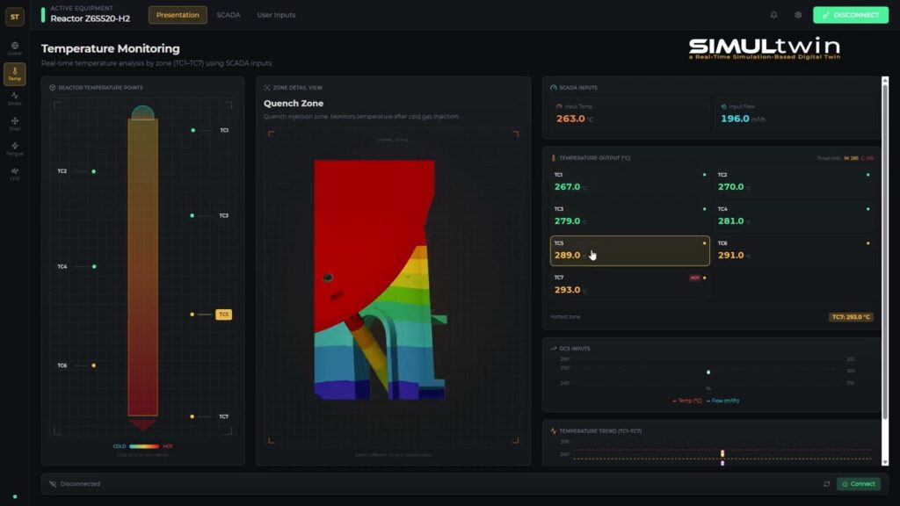Open settings via the gear icon
The height and width of the screenshot is (506, 900).
coord(798,15)
